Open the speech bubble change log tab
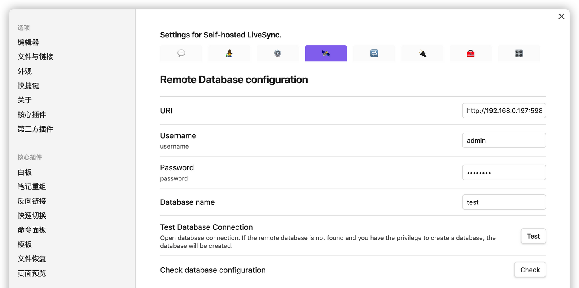Viewport: 579px width, 288px height. [181, 53]
